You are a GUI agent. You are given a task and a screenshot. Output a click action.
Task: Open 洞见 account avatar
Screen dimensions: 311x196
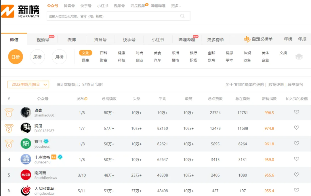26,128
